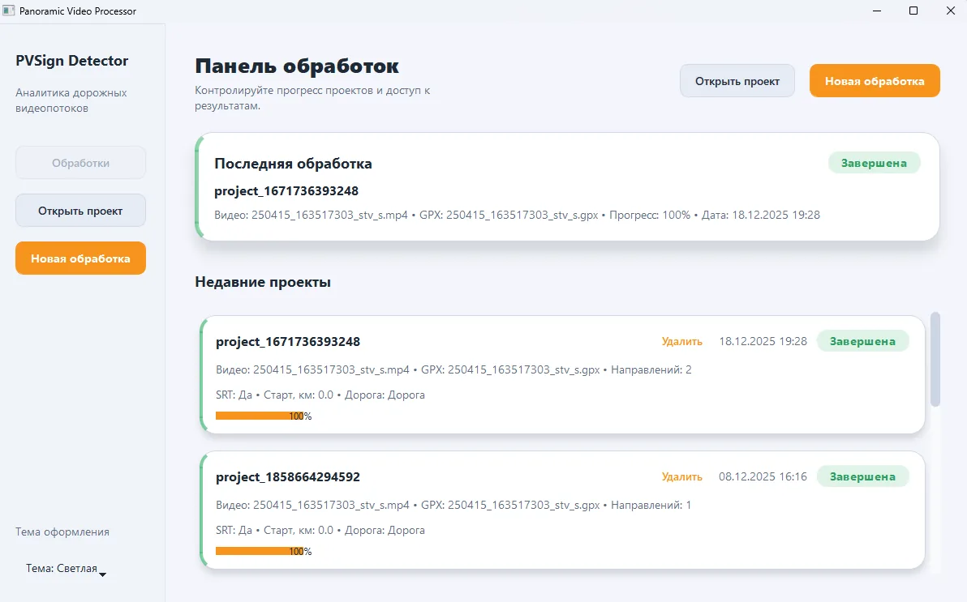Click sidebar Открыть проект button
This screenshot has width=967, height=602.
pos(81,211)
